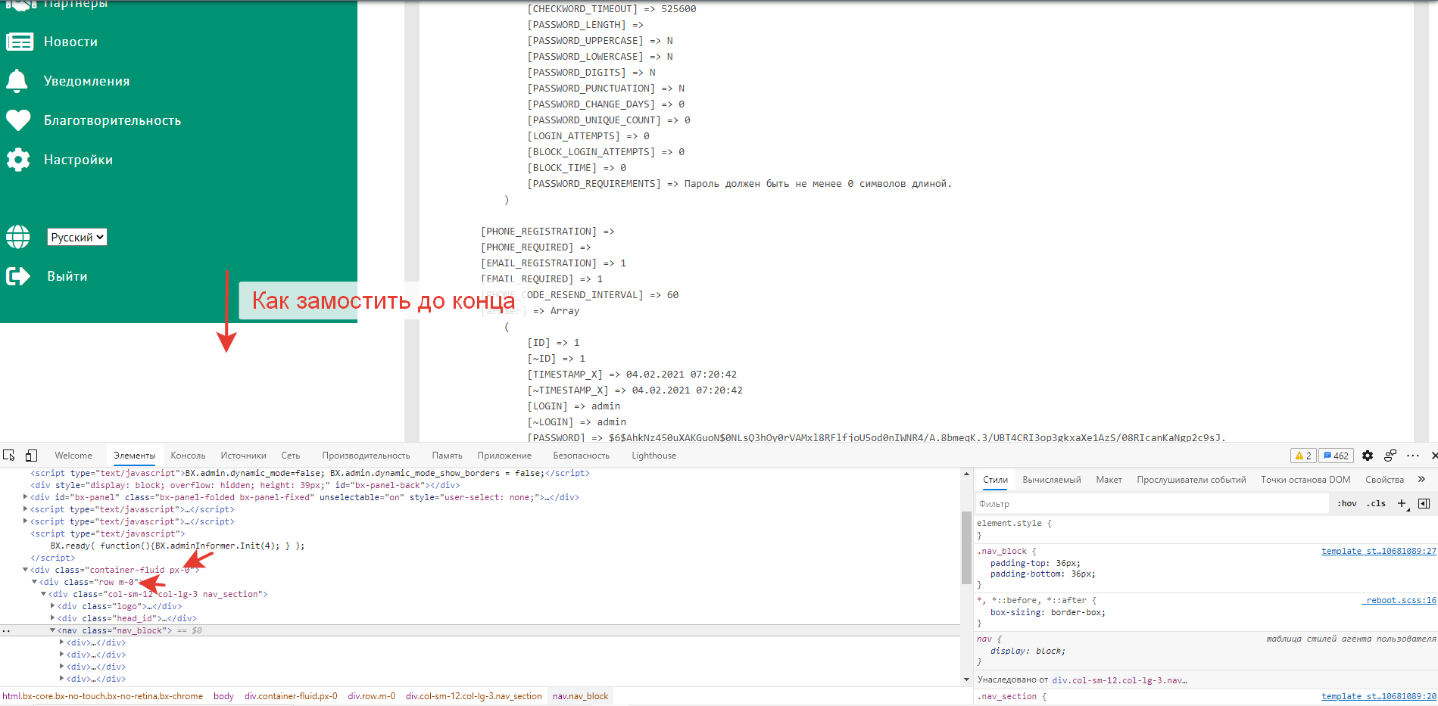Click the messages counter showing 462
This screenshot has height=706, width=1438.
tap(1336, 456)
